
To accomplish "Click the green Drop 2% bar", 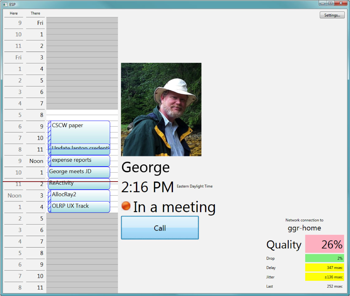I will pyautogui.click(x=324, y=258).
